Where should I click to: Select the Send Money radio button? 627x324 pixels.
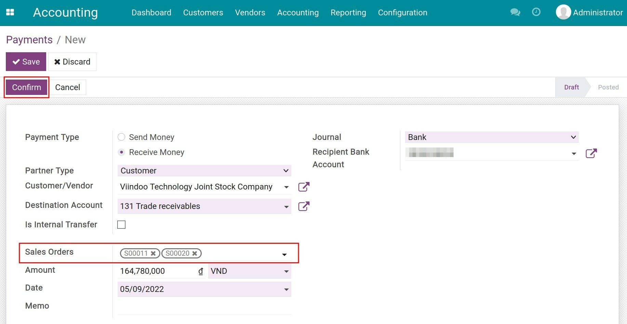pyautogui.click(x=121, y=137)
